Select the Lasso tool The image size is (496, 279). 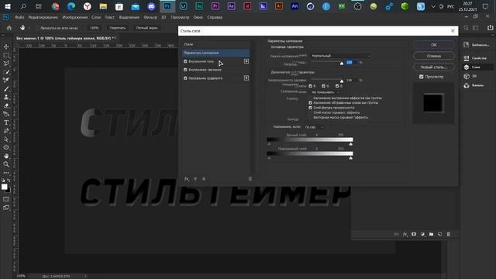(x=6, y=64)
